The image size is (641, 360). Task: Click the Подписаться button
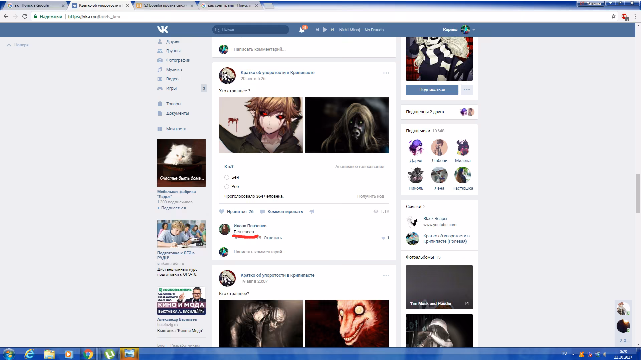432,90
